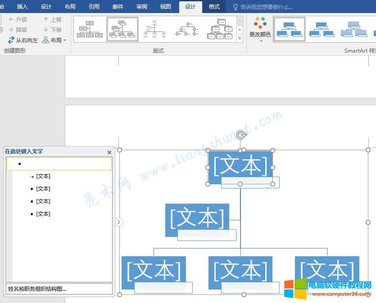Viewport: 376px width, 303px height.
Task: Click the 下移 move down button
Action: (53, 30)
